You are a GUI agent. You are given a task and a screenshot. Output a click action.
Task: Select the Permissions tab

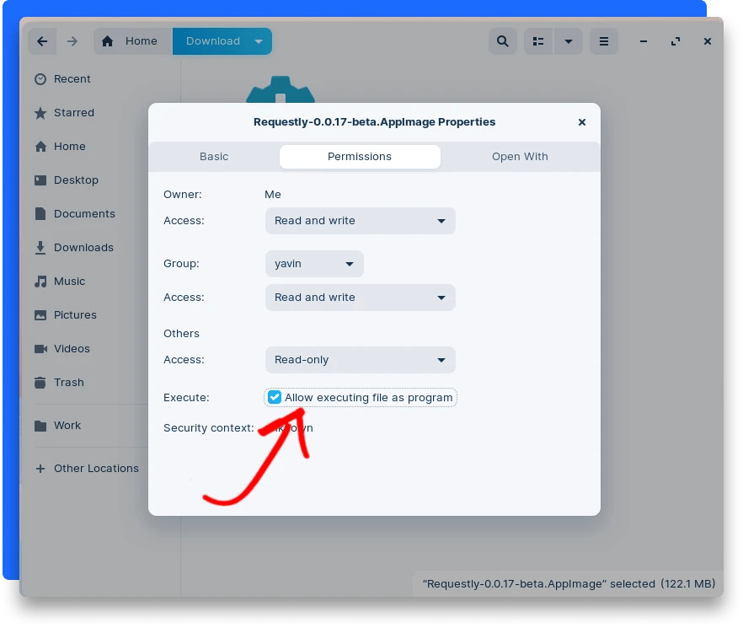pos(360,157)
